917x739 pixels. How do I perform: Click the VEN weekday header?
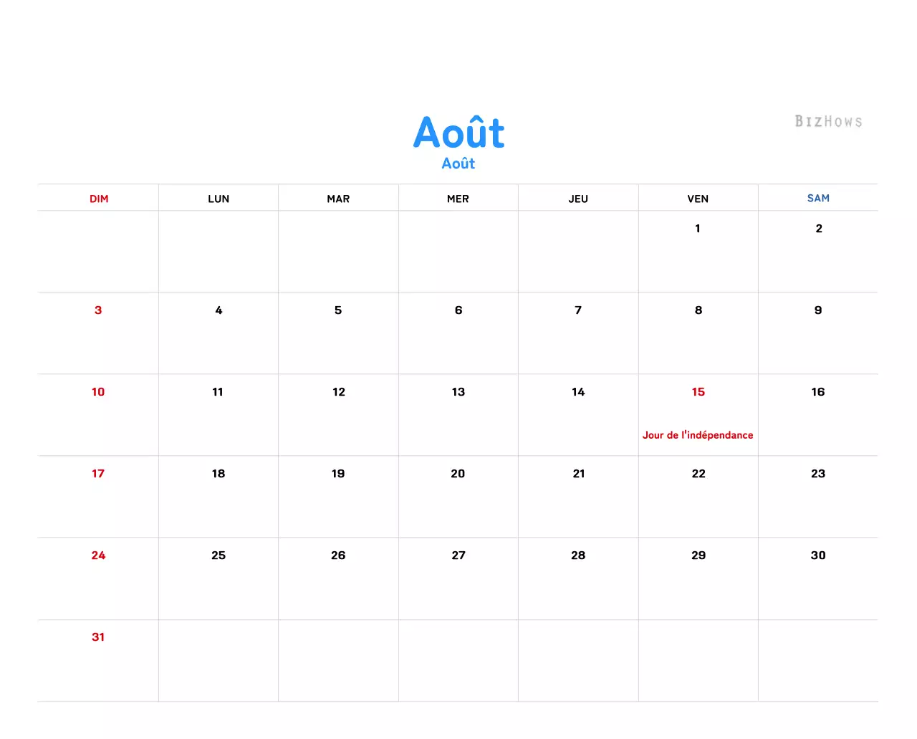point(698,198)
